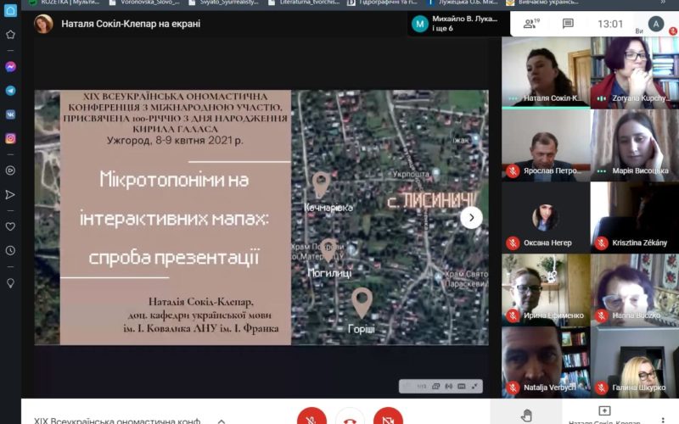Screen dimensions: 679x424
Task: Select Марія Висоцька's video tile
Action: (x=634, y=145)
